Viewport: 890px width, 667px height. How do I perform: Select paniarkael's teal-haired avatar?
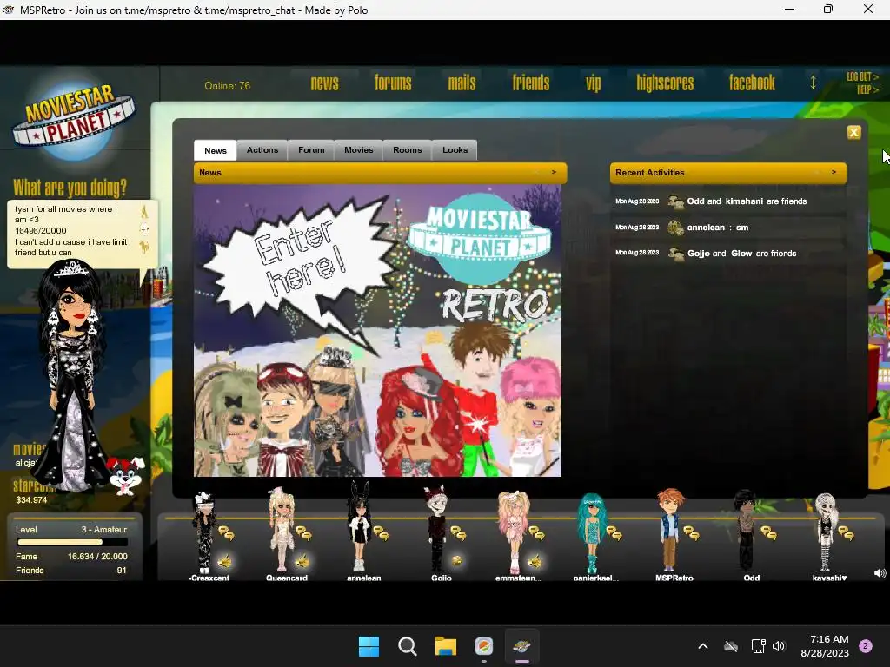click(x=591, y=533)
